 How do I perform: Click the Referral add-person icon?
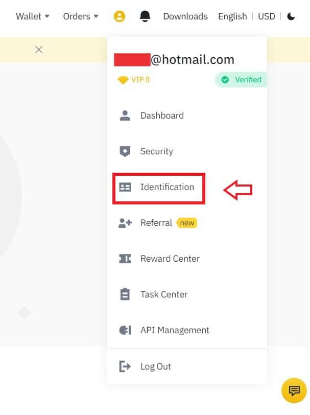point(125,223)
